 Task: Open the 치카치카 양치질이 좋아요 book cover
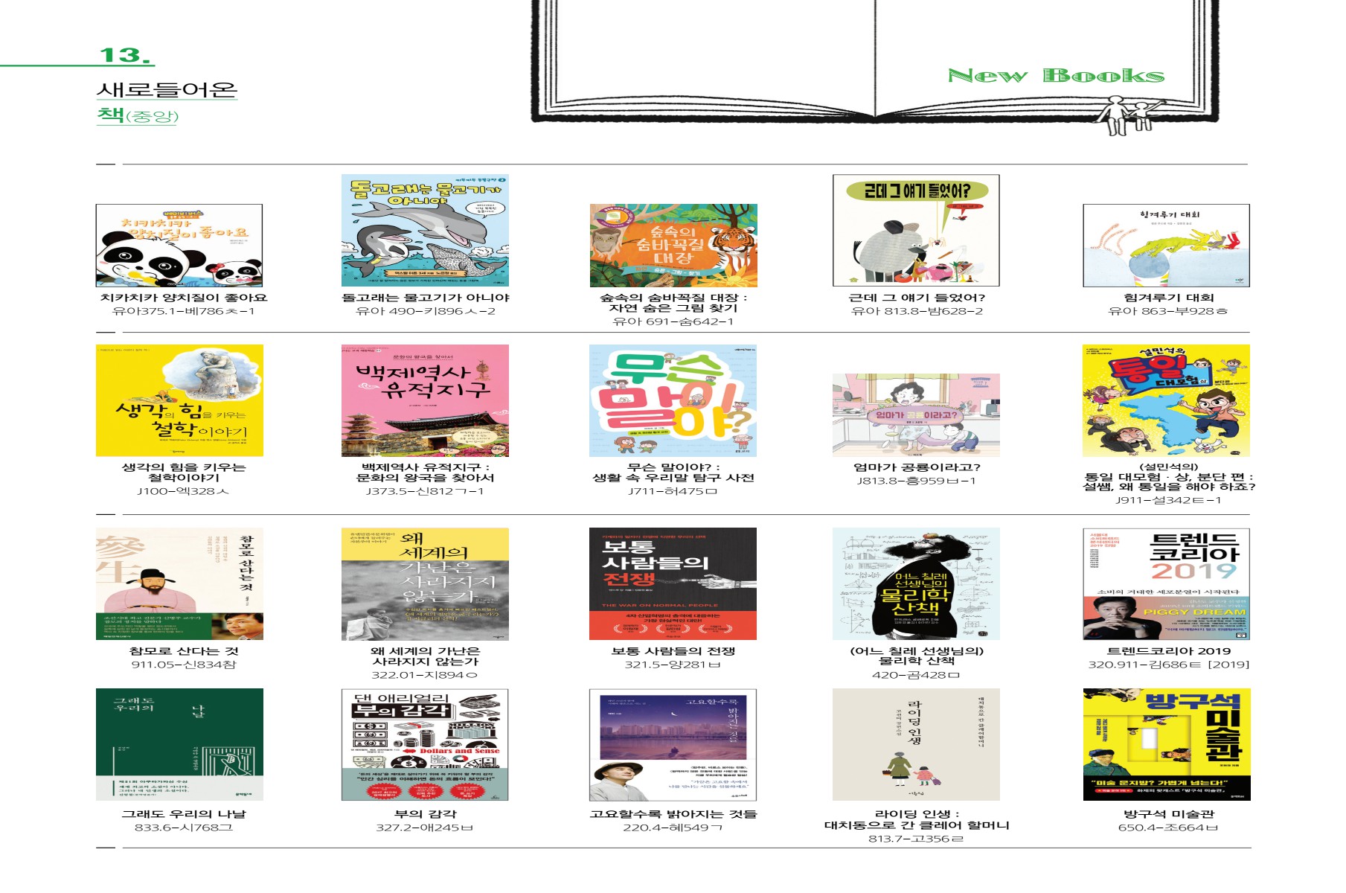(179, 246)
